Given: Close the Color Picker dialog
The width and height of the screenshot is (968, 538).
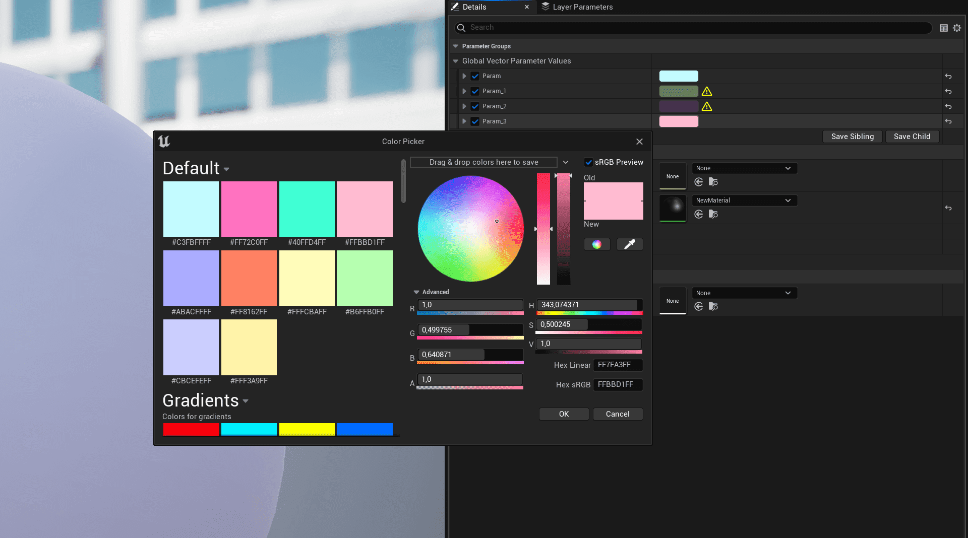Looking at the screenshot, I should coord(639,142).
